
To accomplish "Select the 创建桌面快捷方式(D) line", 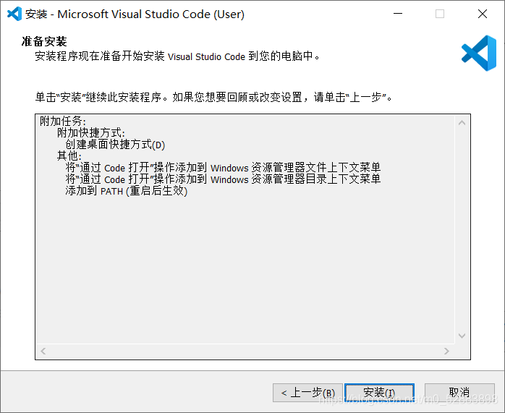I will coord(115,145).
